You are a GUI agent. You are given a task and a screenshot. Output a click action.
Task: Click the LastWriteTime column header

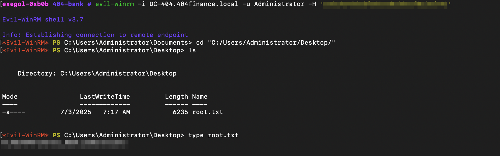pyautogui.click(x=105, y=97)
